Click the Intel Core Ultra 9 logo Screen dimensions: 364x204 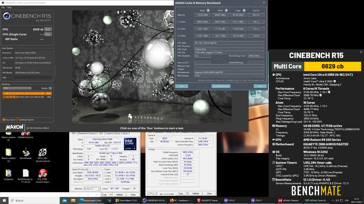[x=130, y=144]
